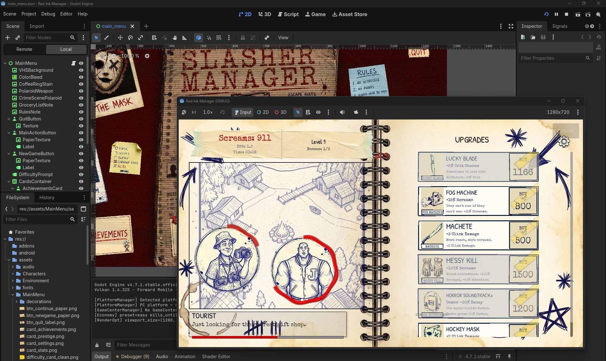This screenshot has width=606, height=361.
Task: Hide the ColorBleed node
Action: click(x=81, y=77)
